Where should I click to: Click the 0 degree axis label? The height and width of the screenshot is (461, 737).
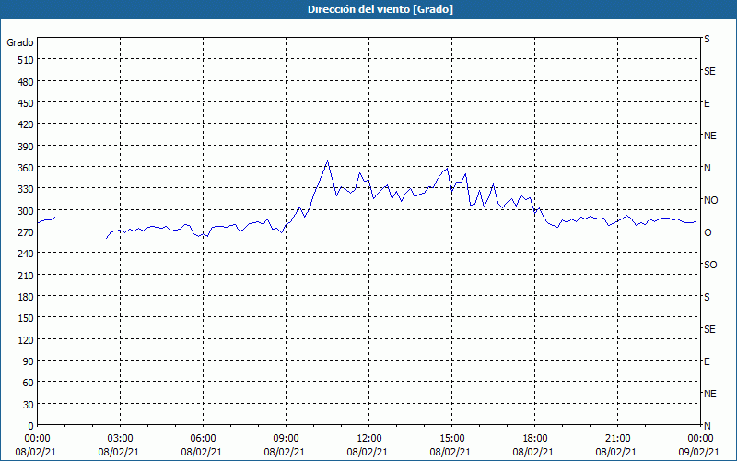(x=31, y=426)
